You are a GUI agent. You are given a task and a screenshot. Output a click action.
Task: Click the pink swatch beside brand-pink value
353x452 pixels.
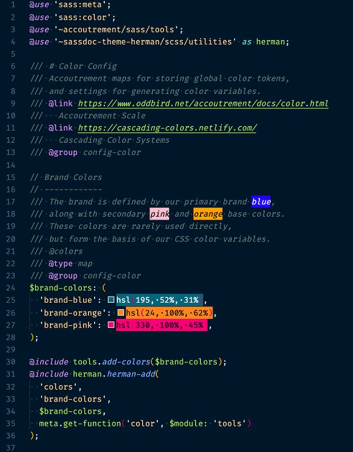click(x=111, y=325)
